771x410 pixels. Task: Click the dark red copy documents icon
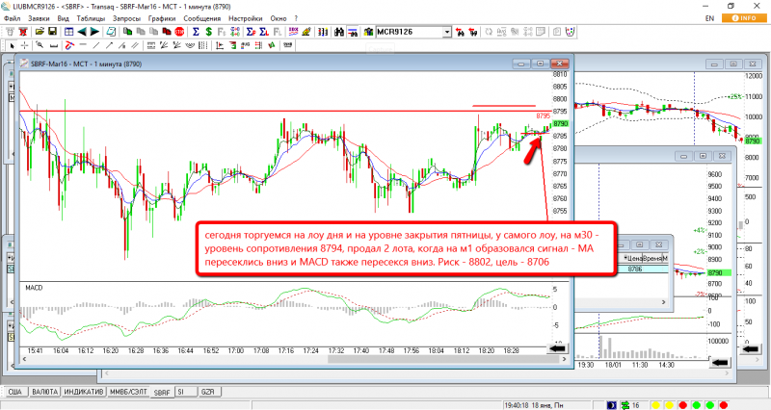167,32
